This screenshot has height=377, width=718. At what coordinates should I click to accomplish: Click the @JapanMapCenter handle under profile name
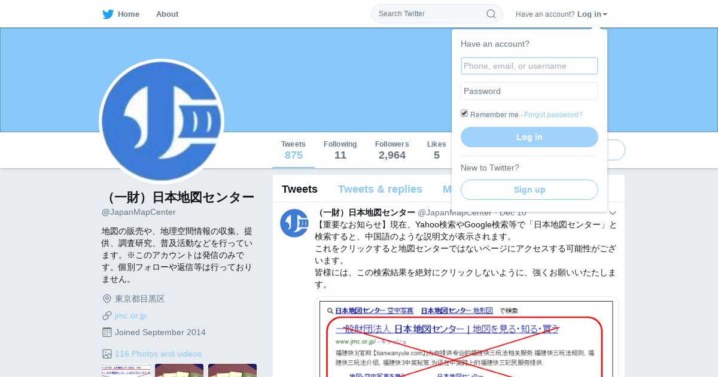[139, 212]
